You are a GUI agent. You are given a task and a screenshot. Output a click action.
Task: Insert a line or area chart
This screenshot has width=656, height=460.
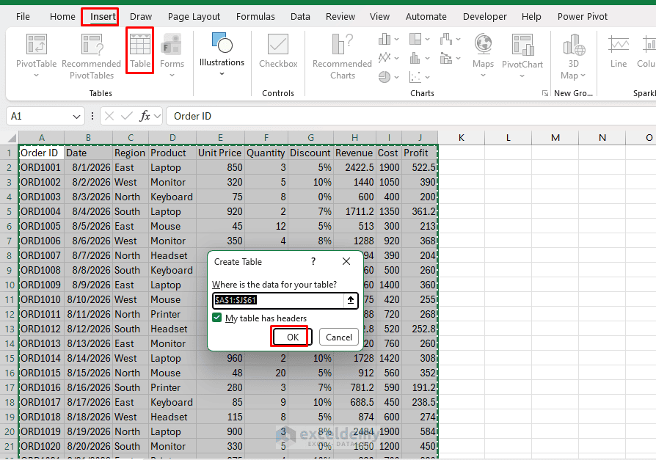click(x=389, y=58)
